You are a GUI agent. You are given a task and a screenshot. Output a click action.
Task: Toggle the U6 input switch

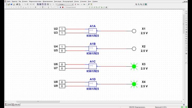tap(62, 64)
